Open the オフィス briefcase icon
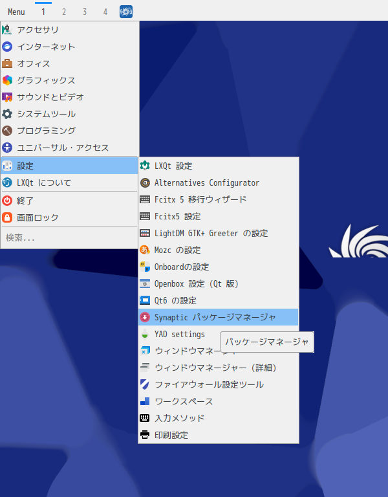Viewport: 388px width, 497px height. click(7, 63)
